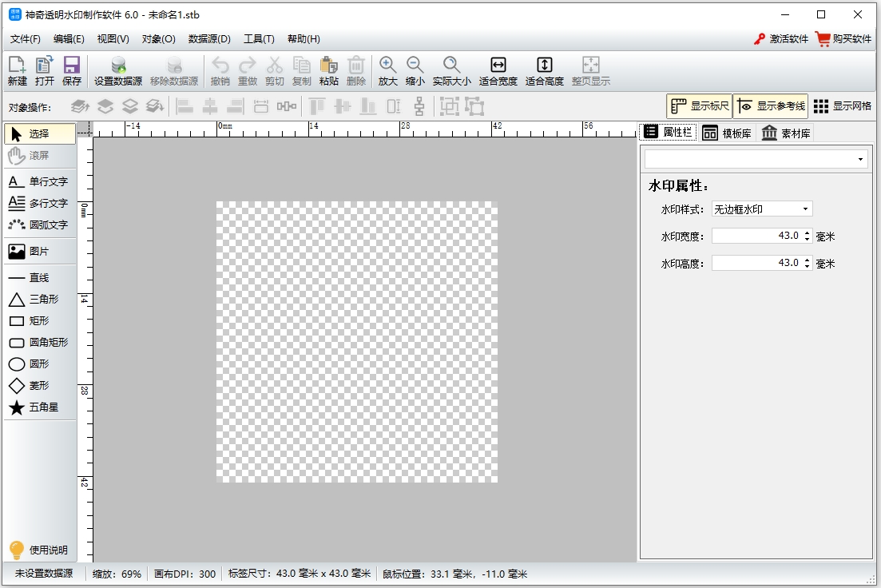This screenshot has width=881, height=588.
Task: Select the 圆弧文字 arc text tool
Action: (39, 225)
